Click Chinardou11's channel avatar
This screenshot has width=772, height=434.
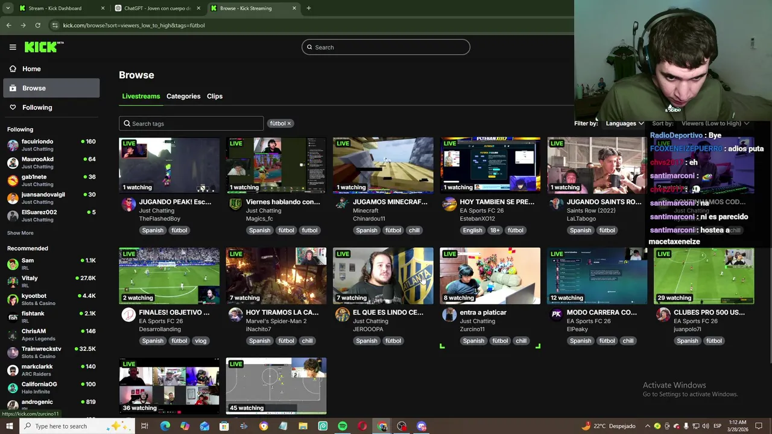(x=343, y=204)
